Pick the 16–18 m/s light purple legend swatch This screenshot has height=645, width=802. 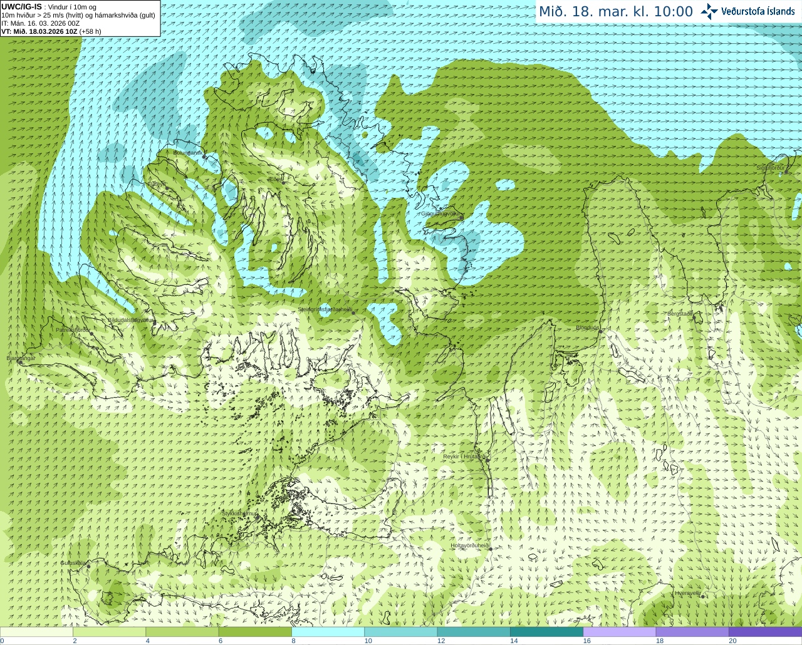click(619, 632)
